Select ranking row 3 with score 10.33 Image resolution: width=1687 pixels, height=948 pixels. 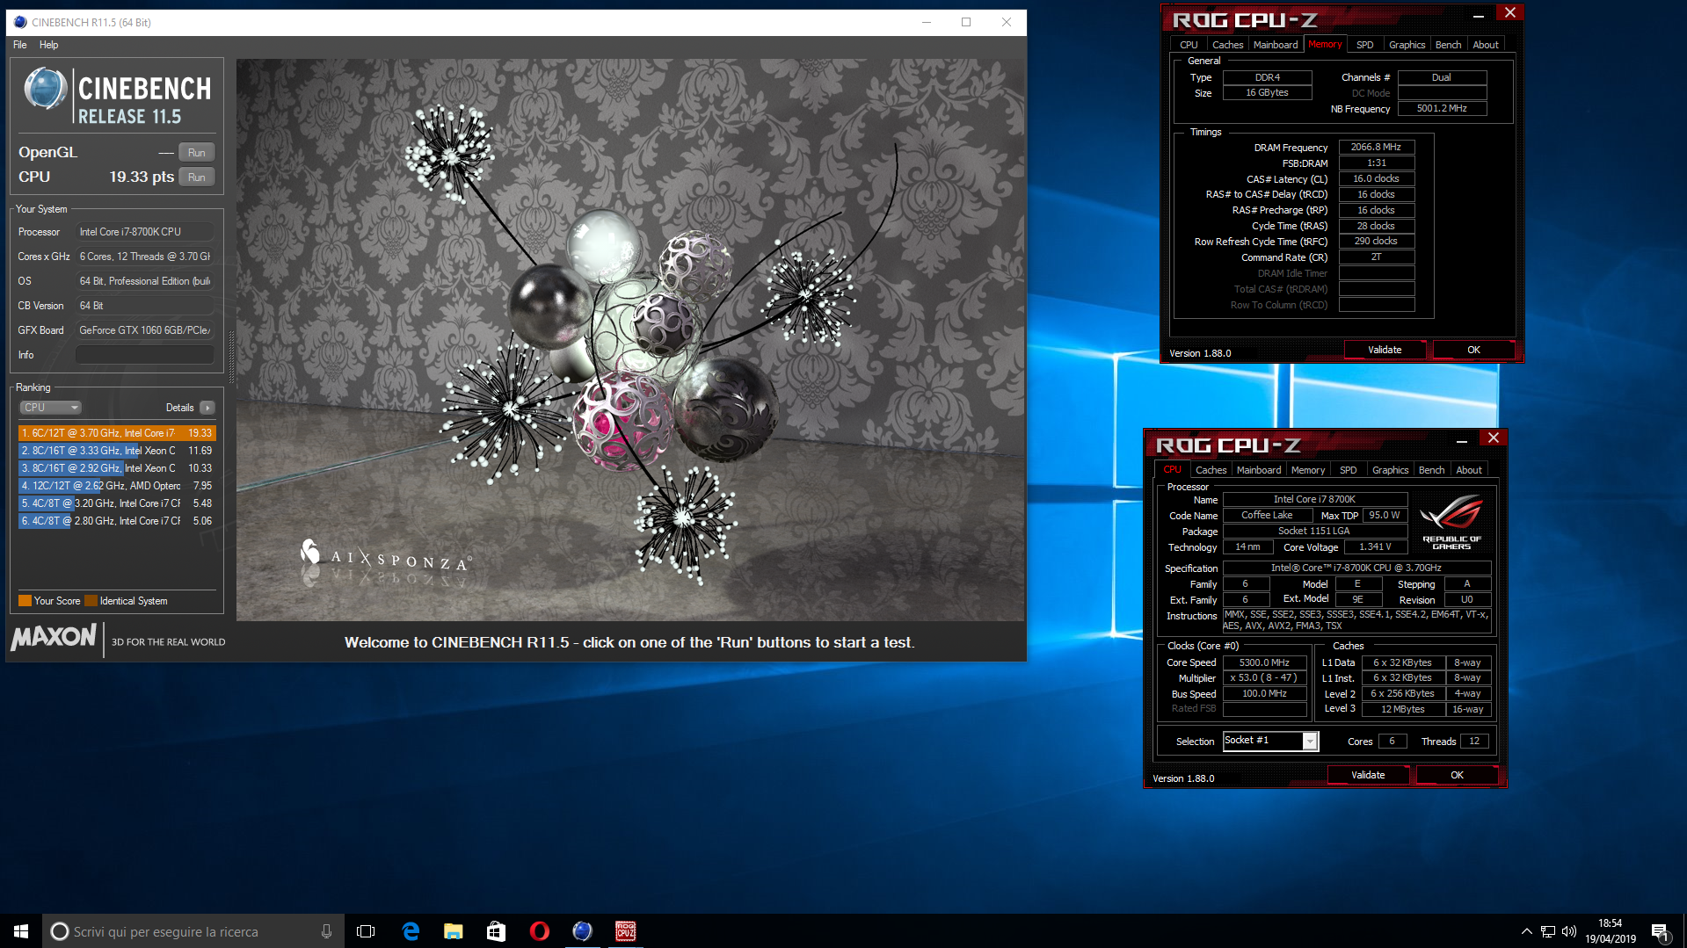click(117, 468)
